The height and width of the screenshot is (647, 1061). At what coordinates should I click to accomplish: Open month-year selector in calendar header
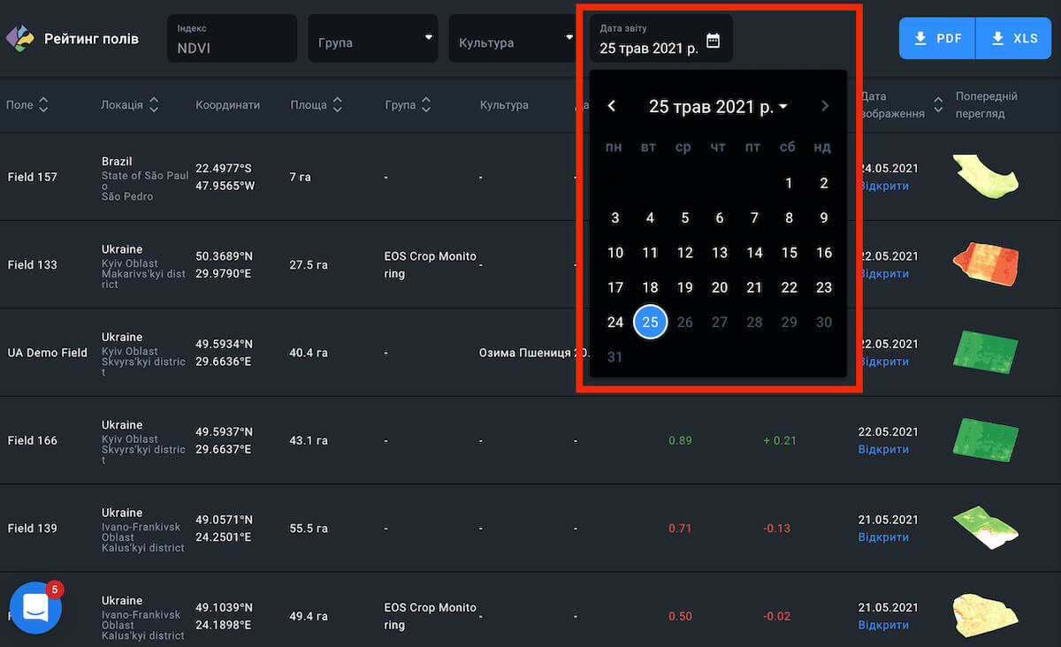pos(718,107)
